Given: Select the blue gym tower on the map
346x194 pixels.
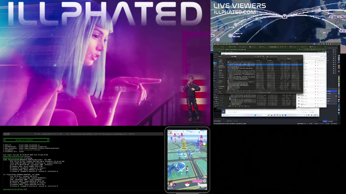Looking at the screenshot, I should [198, 144].
